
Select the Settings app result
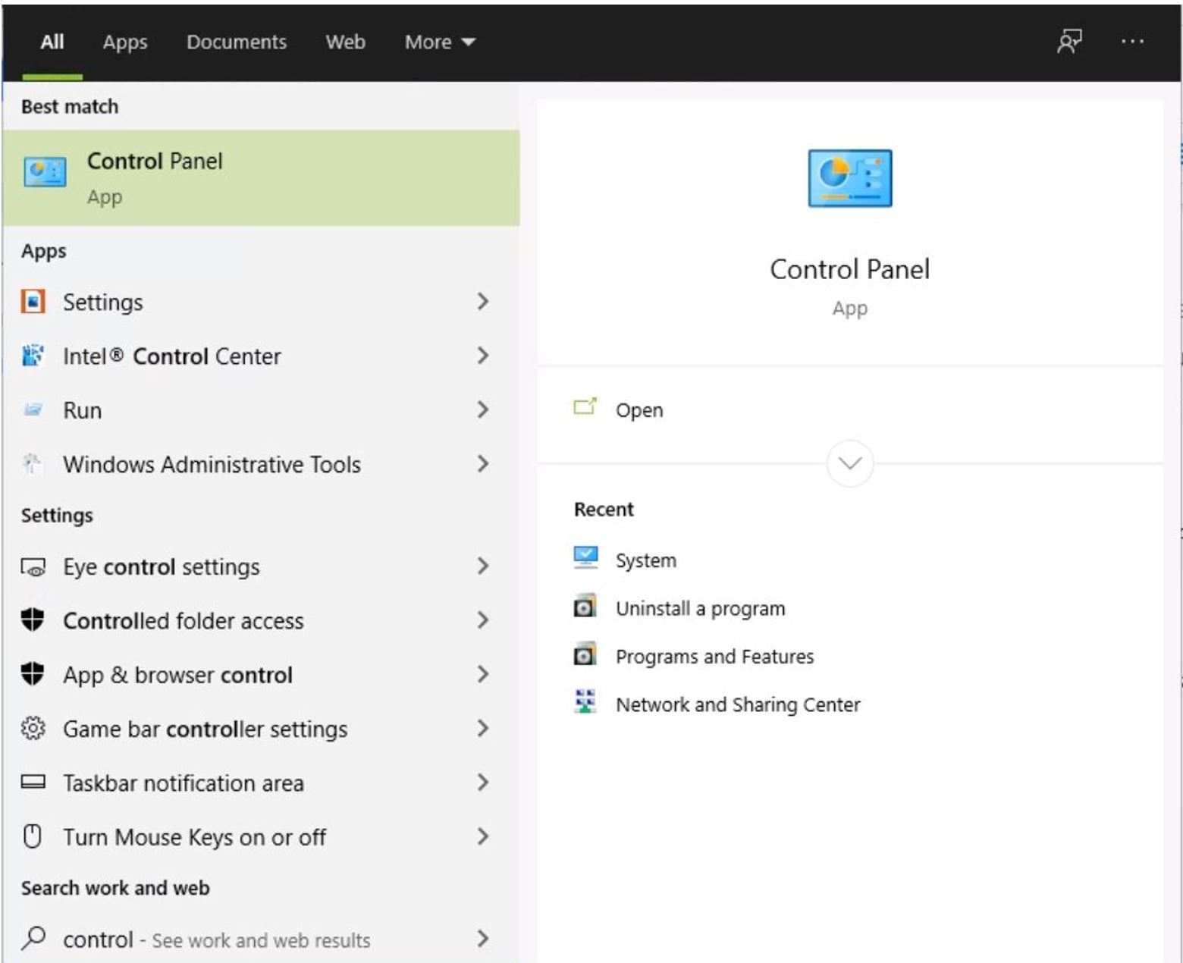click(261, 302)
